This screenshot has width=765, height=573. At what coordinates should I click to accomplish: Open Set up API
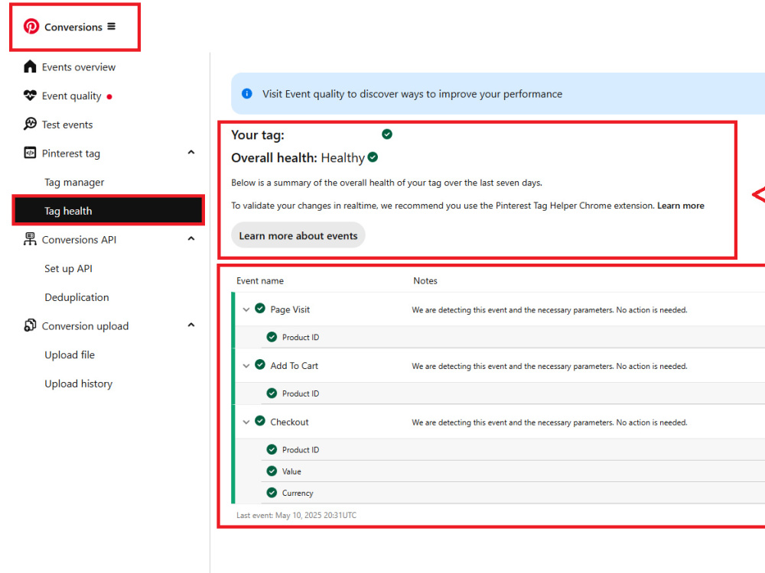coord(68,268)
